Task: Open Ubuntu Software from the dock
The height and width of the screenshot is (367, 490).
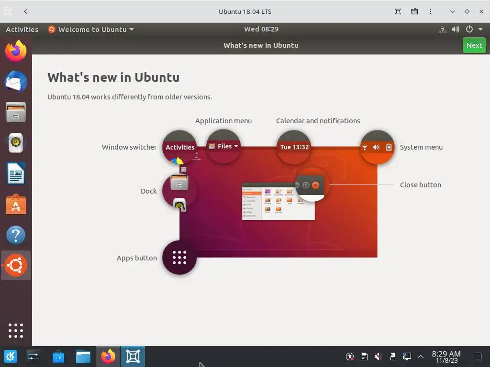Action: tap(16, 204)
